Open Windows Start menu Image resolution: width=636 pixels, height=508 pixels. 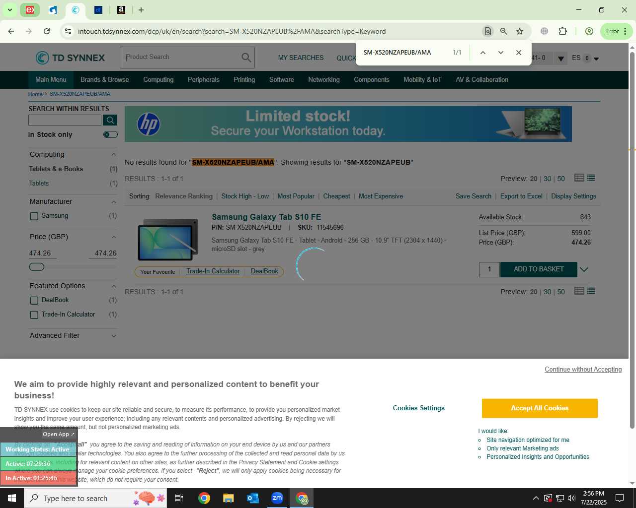[x=12, y=498]
